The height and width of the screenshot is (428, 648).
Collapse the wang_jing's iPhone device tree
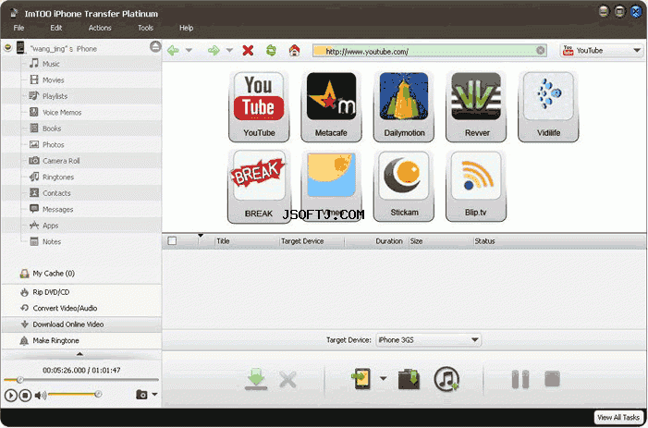[7, 48]
